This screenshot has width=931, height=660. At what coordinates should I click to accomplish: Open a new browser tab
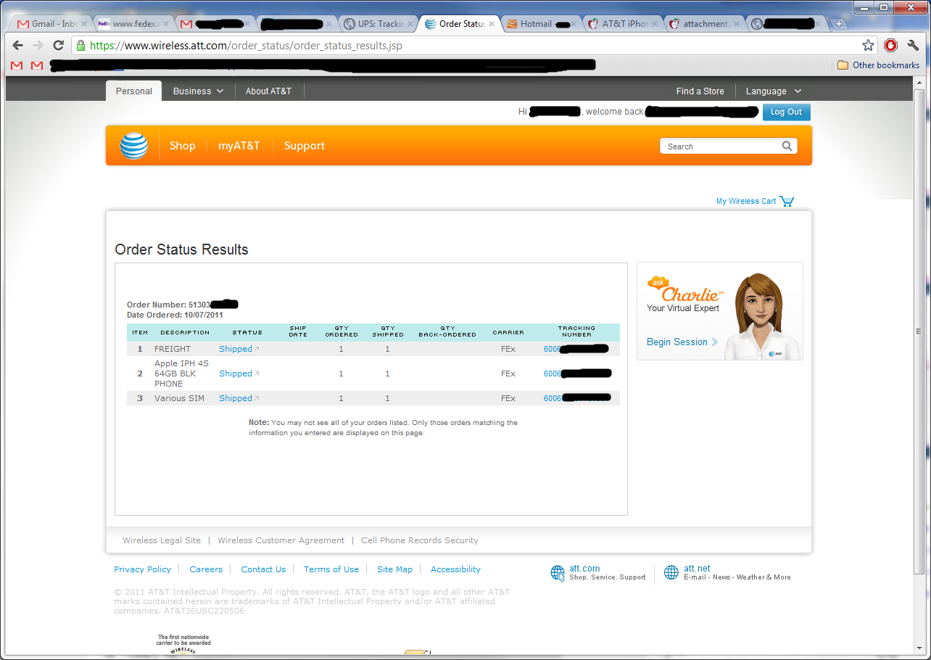tap(839, 24)
